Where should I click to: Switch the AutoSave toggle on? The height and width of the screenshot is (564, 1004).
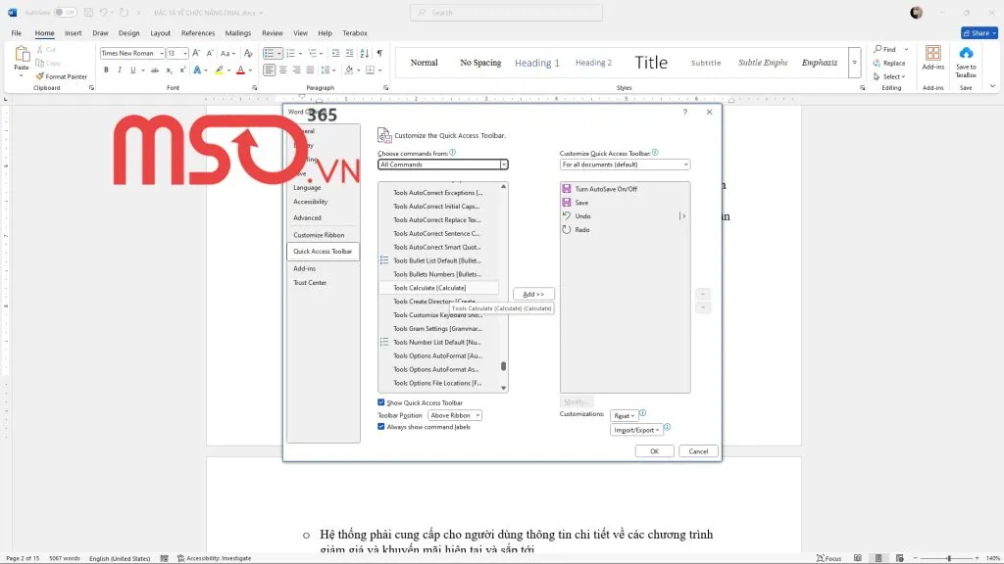(x=65, y=13)
